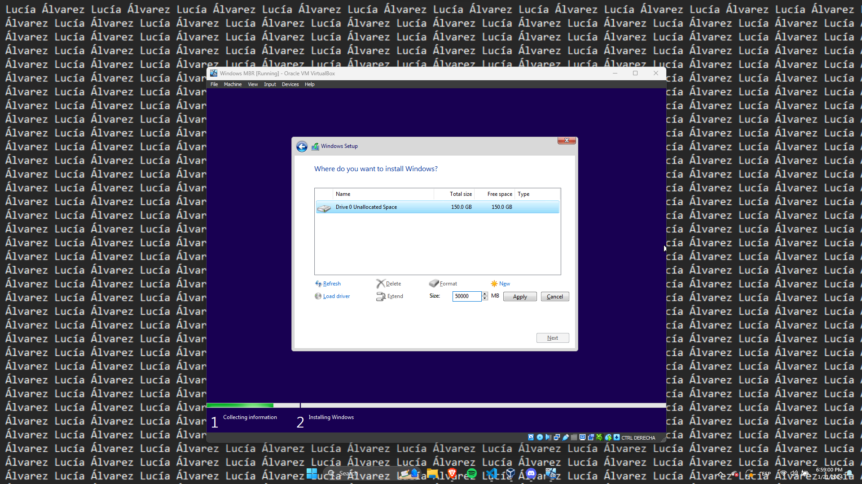
Task: Click the Load driver link
Action: click(336, 296)
